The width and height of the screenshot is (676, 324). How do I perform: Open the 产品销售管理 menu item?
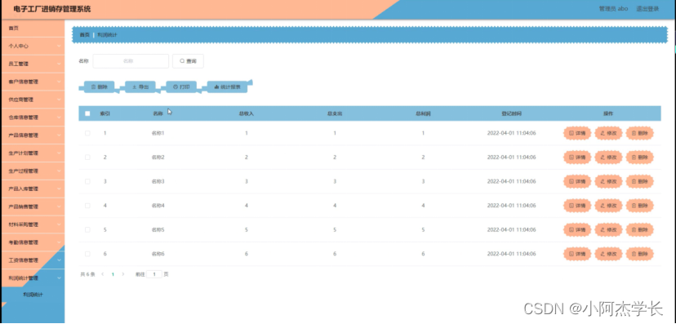(x=33, y=206)
